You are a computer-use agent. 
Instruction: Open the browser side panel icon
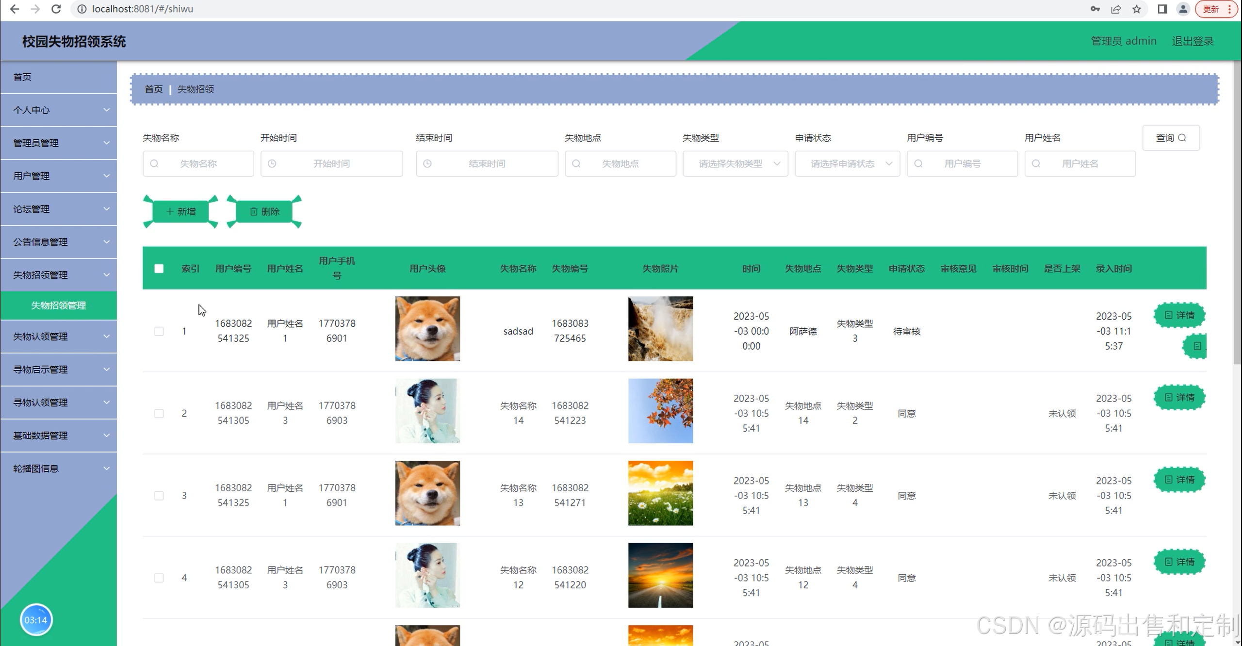1162,9
